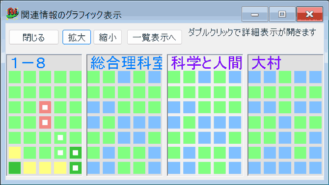Click the upper red cell with white square

45,107
